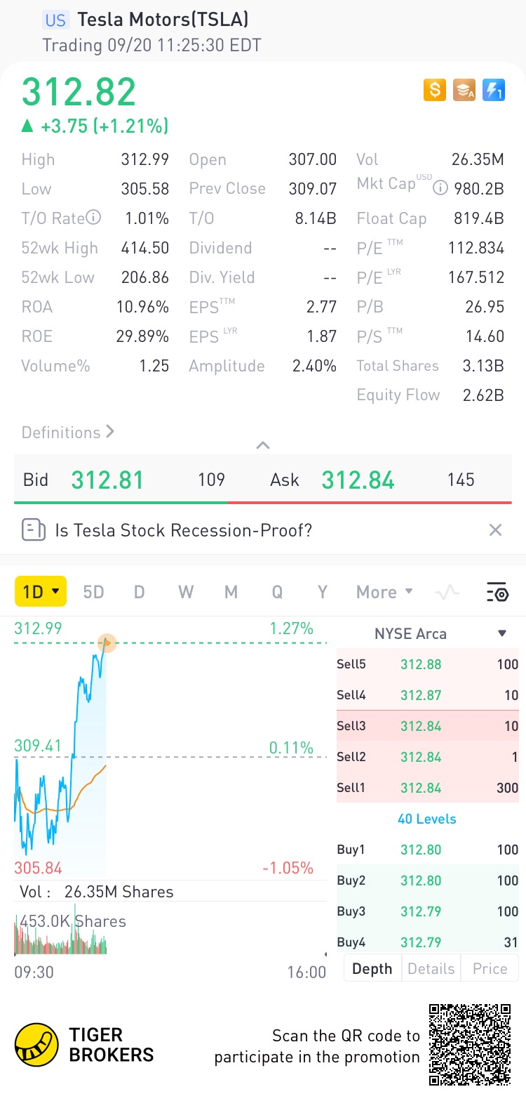
Task: Dismiss the Tesla Recession-Proof news banner
Action: [495, 530]
